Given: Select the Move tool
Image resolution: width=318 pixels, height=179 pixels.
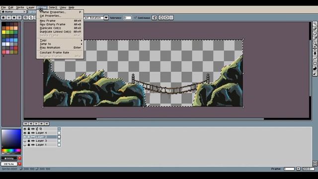Looking at the screenshot, I should (315, 48).
